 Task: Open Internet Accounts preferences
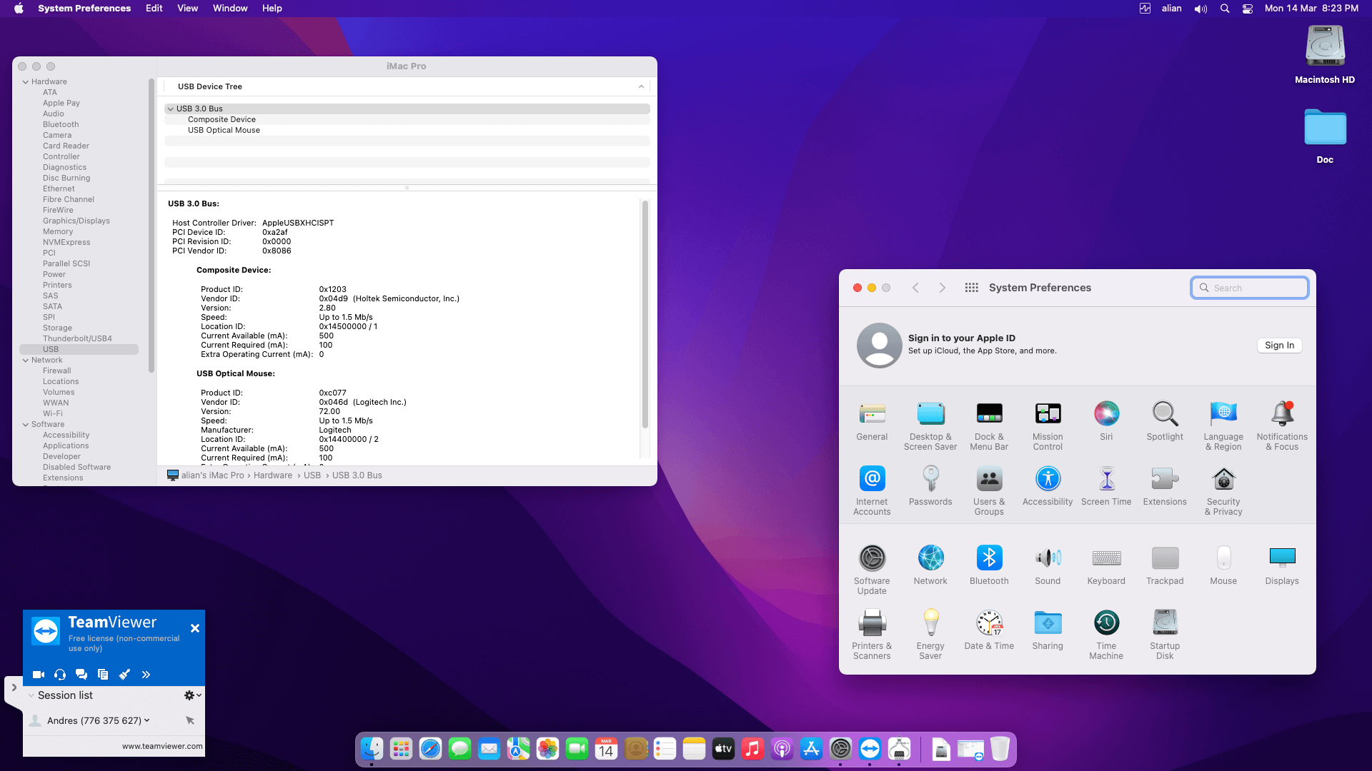coord(872,490)
